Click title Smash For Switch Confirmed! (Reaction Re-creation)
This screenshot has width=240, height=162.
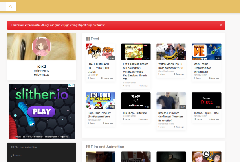(170, 117)
